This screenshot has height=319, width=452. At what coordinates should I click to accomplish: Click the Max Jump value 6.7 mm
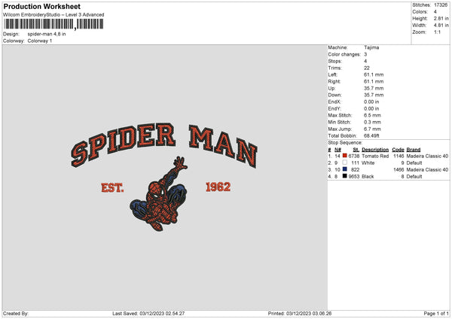(x=372, y=129)
